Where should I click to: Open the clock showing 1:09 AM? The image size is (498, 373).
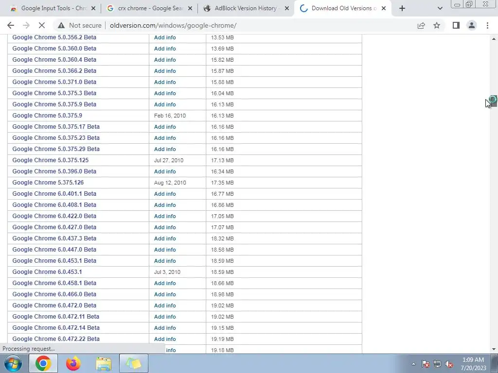pos(473,364)
